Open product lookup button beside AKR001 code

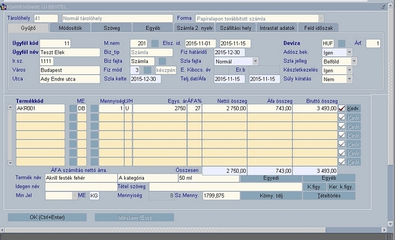[73, 108]
